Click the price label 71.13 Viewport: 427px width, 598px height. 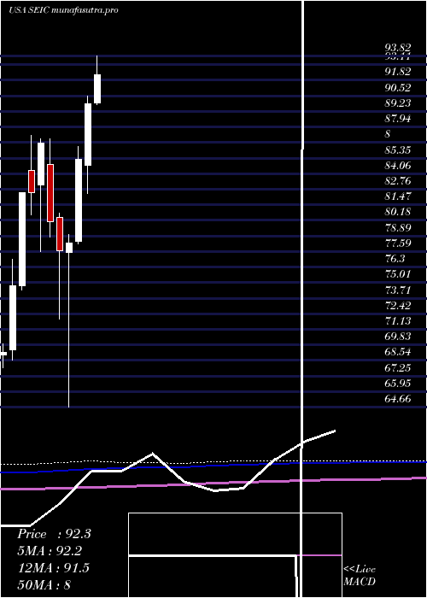398,321
